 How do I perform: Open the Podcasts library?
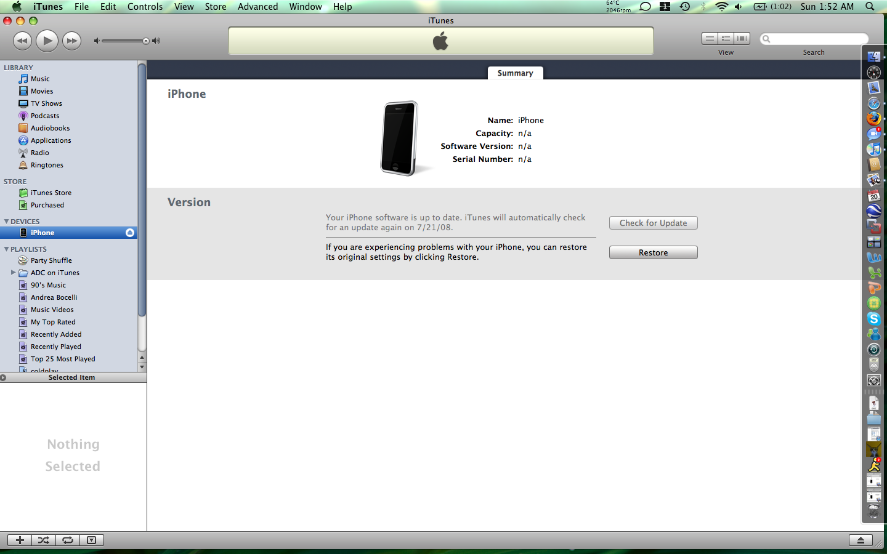coord(45,116)
